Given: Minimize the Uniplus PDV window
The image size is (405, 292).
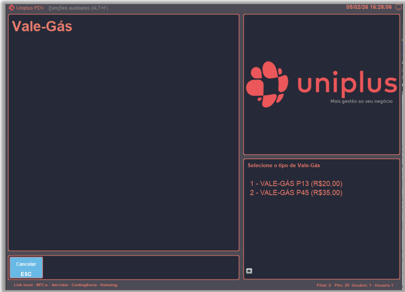Looking at the screenshot, I should point(398,7).
